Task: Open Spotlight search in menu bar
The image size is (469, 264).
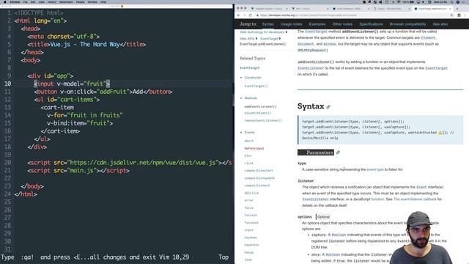Action: (451, 1)
